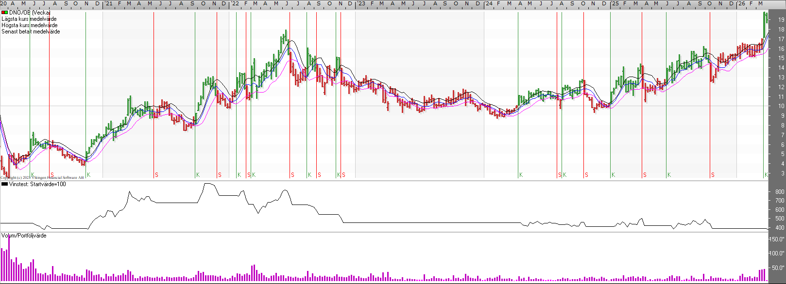Screen dimensions: 786x284
Task: Select the '25 year label on time axis
Action: (x=615, y=4)
